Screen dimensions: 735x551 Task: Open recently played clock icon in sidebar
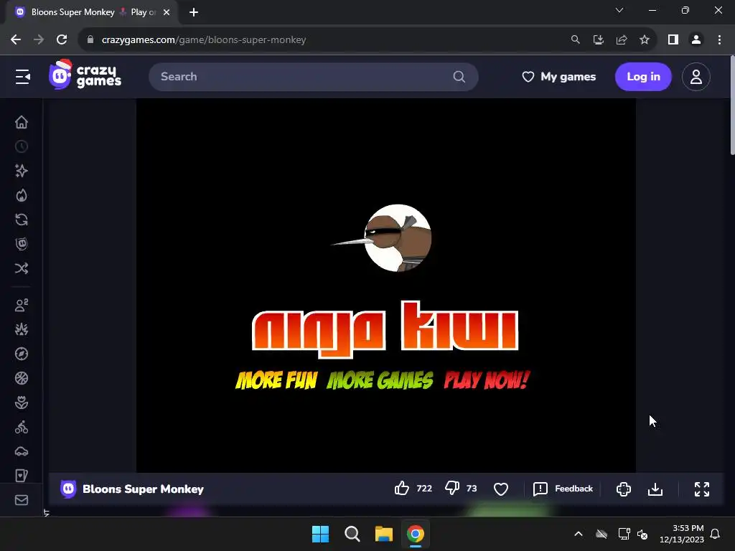22,146
